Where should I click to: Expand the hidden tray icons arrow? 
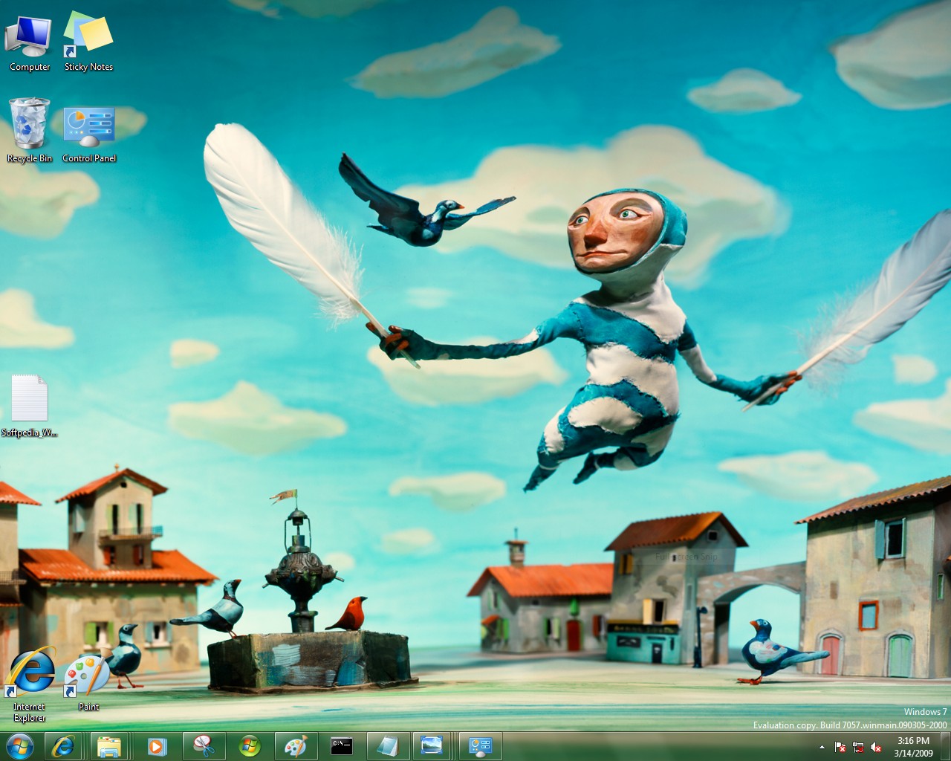pyautogui.click(x=822, y=747)
